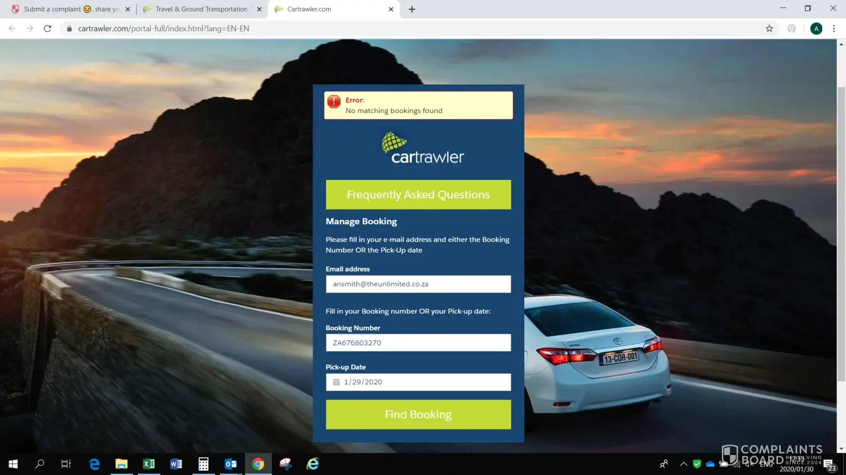Open Frequently Asked Questions

coord(418,194)
